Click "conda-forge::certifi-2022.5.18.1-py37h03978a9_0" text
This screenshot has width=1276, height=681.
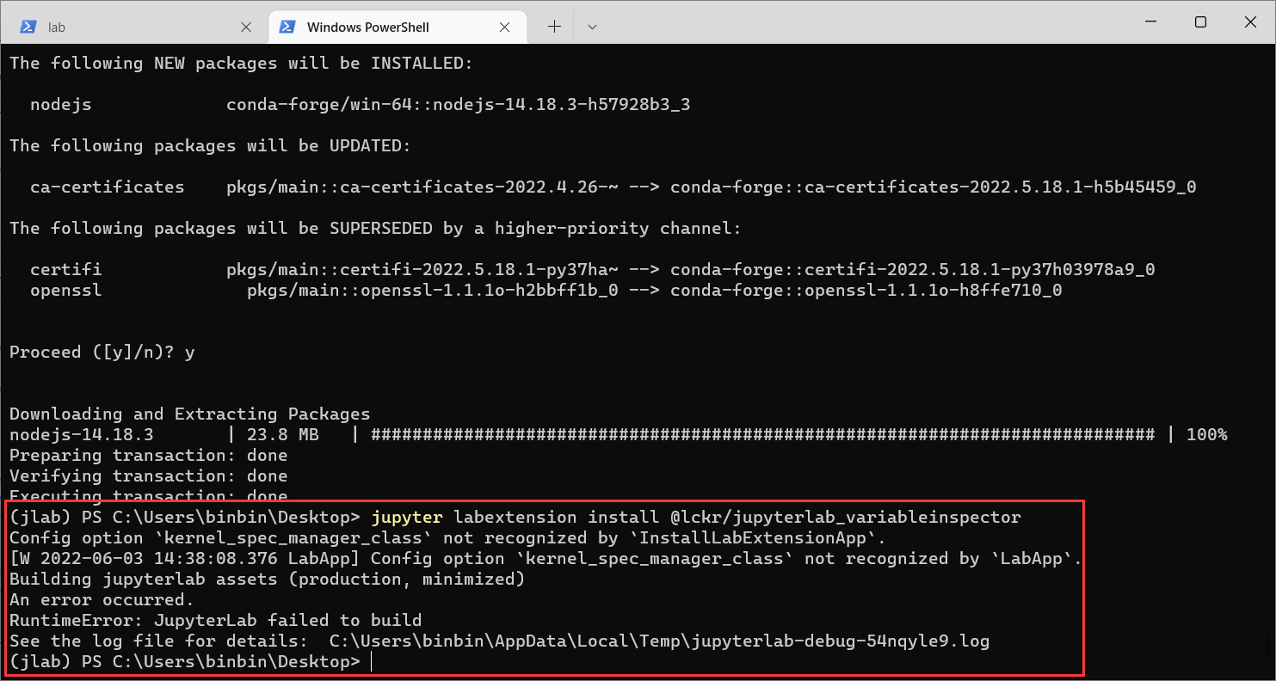pos(913,270)
